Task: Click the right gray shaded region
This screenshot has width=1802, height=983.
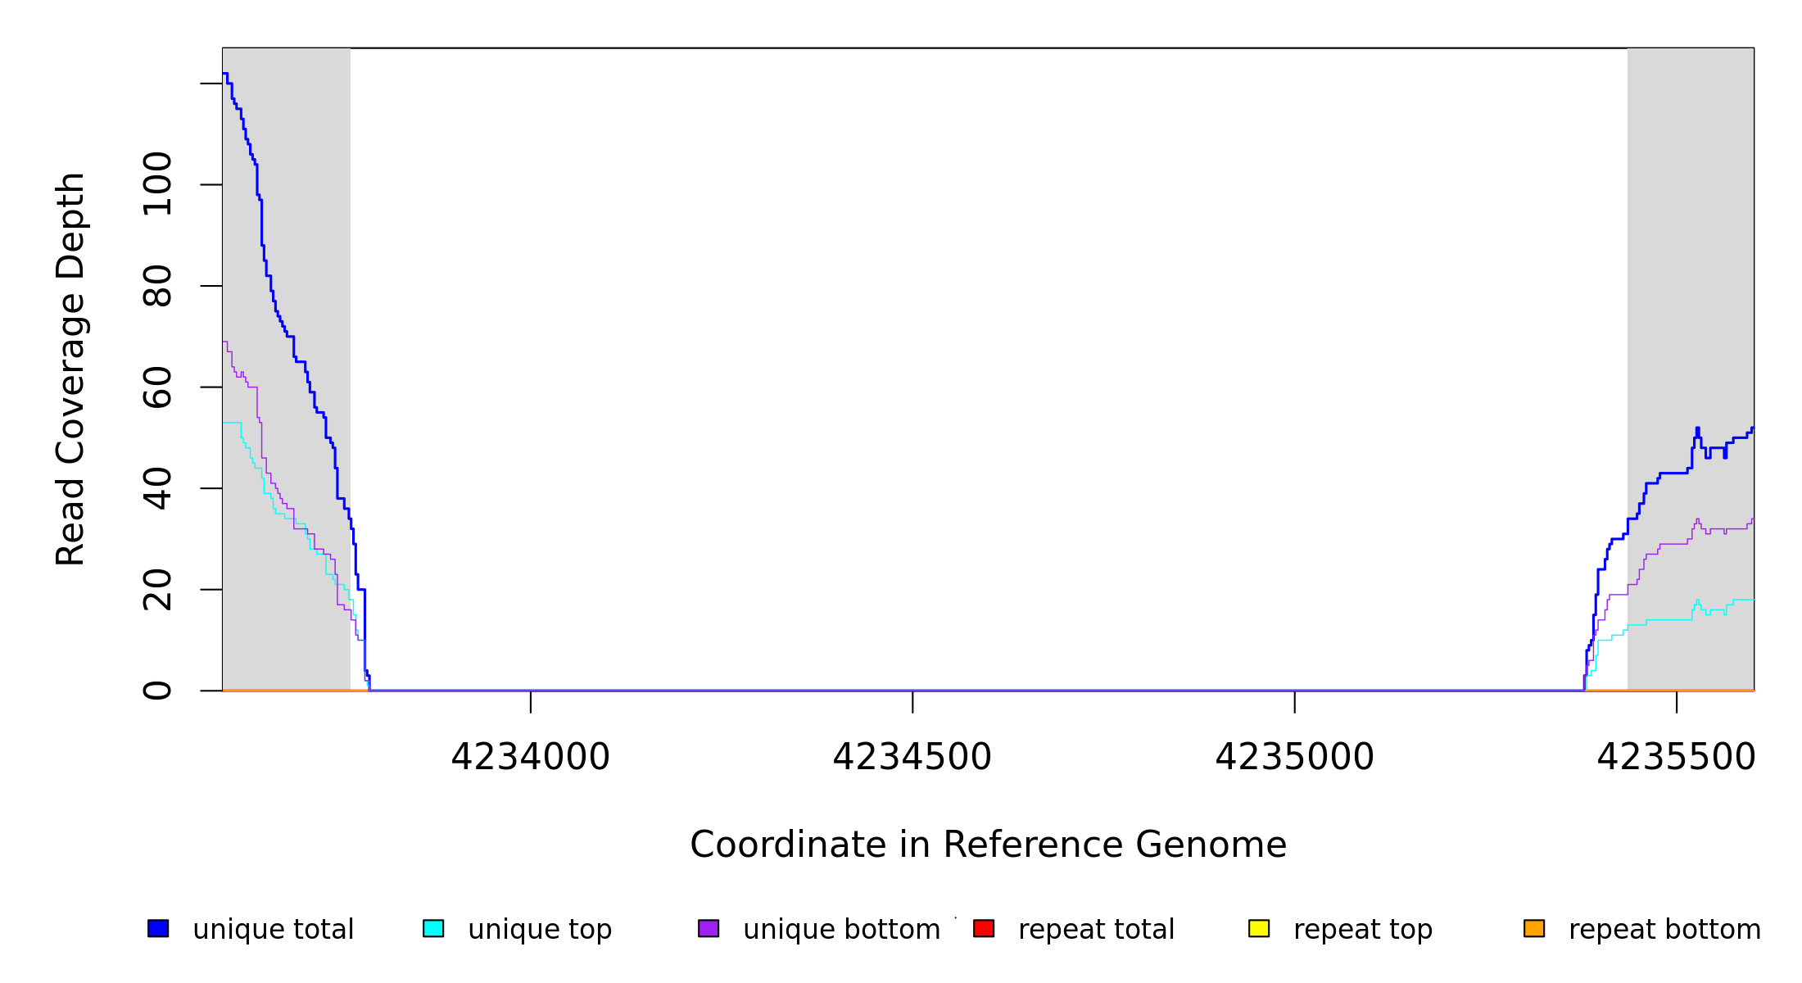Action: tap(1691, 246)
